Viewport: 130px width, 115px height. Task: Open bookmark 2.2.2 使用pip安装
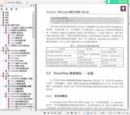click(x=17, y=66)
